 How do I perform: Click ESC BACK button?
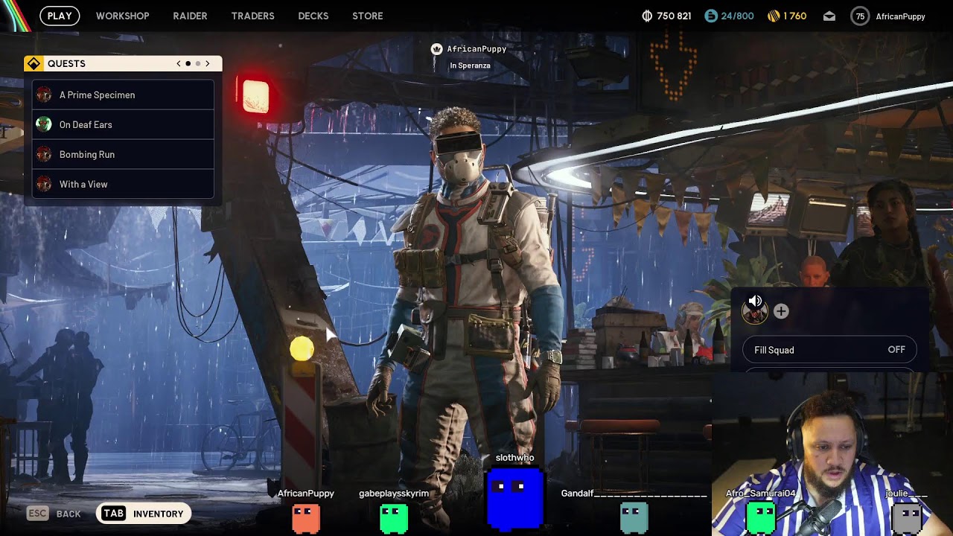[x=54, y=514]
